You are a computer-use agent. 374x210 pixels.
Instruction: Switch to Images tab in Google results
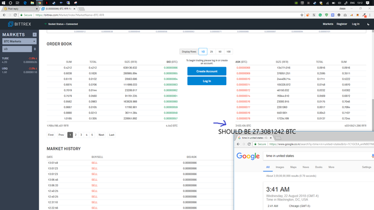coord(280,167)
